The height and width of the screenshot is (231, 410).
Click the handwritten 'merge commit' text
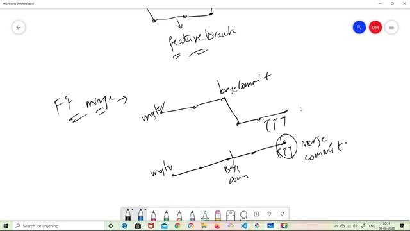(324, 148)
